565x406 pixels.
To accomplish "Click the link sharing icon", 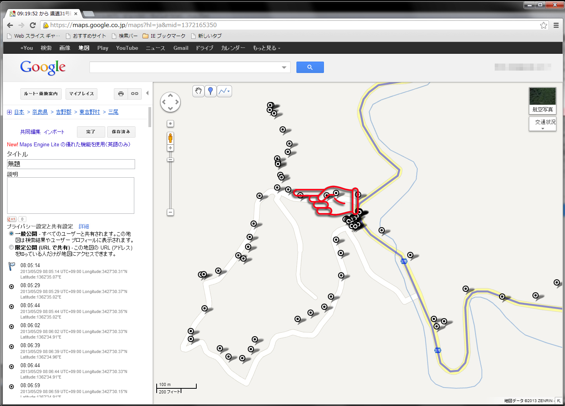I will click(135, 94).
